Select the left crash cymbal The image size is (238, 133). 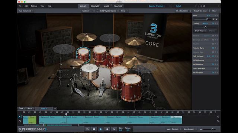(x=86, y=37)
